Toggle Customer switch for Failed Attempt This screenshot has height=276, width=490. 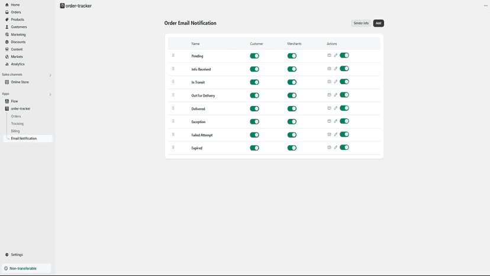254,135
